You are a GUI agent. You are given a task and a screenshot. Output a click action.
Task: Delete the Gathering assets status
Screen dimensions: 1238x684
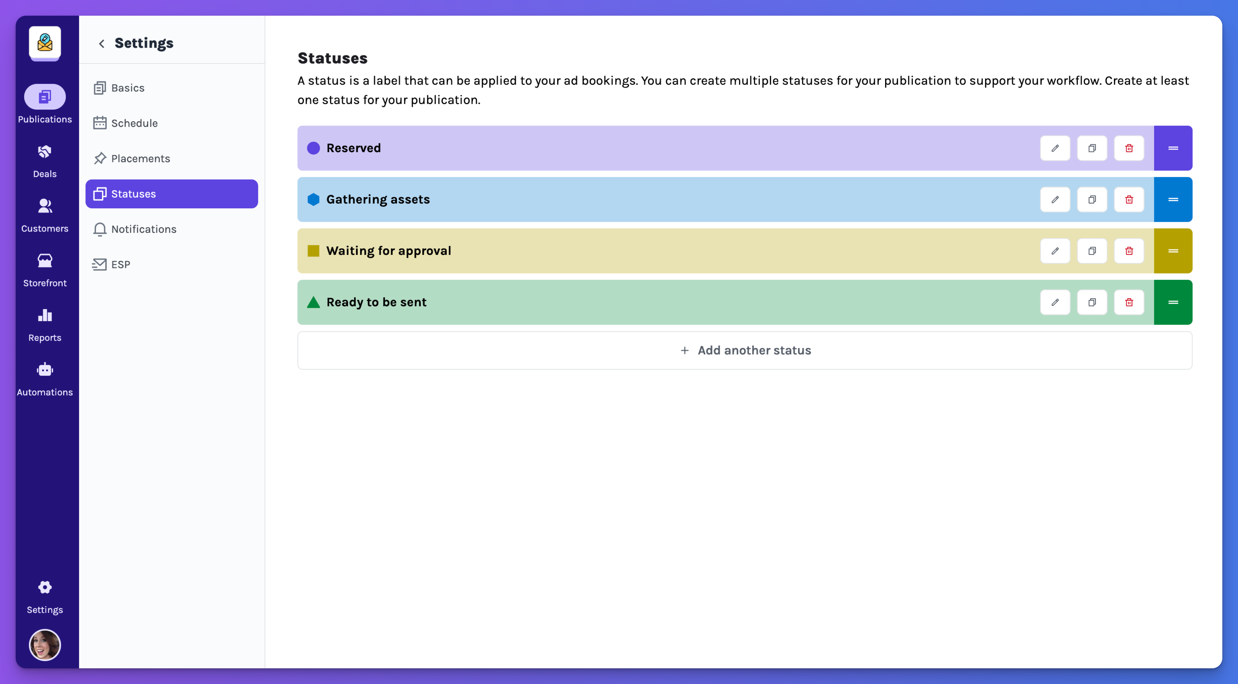click(1129, 199)
